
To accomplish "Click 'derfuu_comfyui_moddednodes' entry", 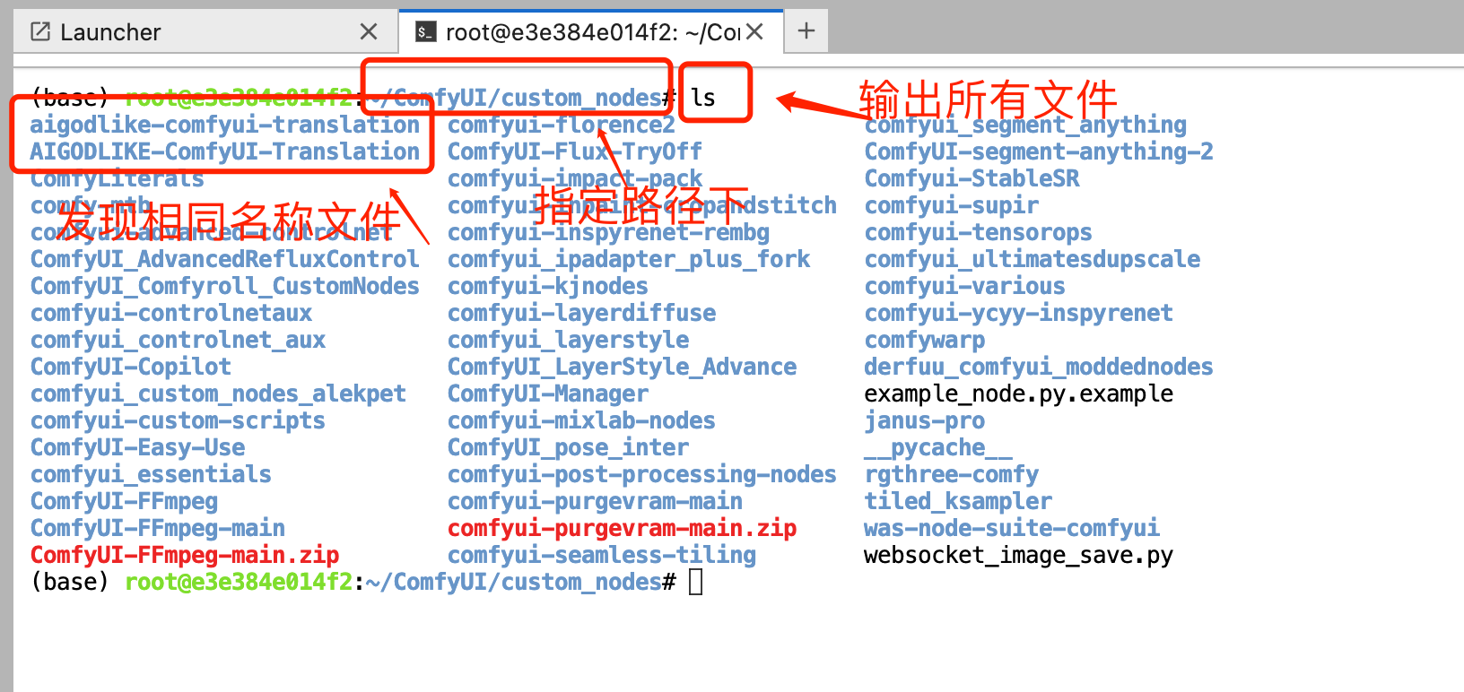I will point(1039,367).
